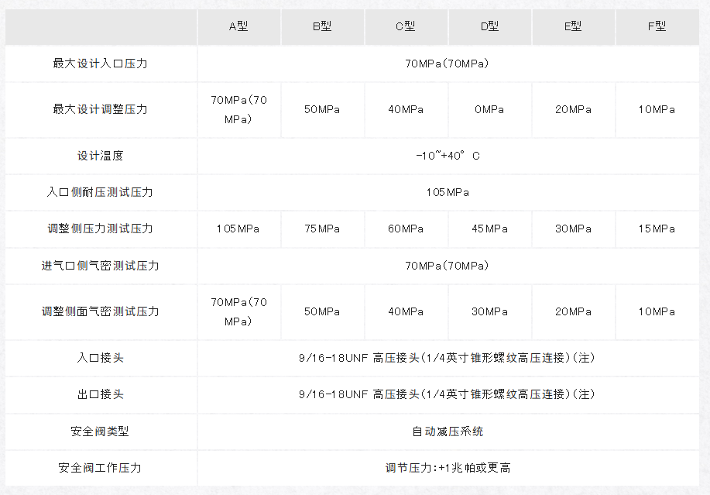Select 105MPa in 调整侧压力测试压力 row

click(x=238, y=229)
